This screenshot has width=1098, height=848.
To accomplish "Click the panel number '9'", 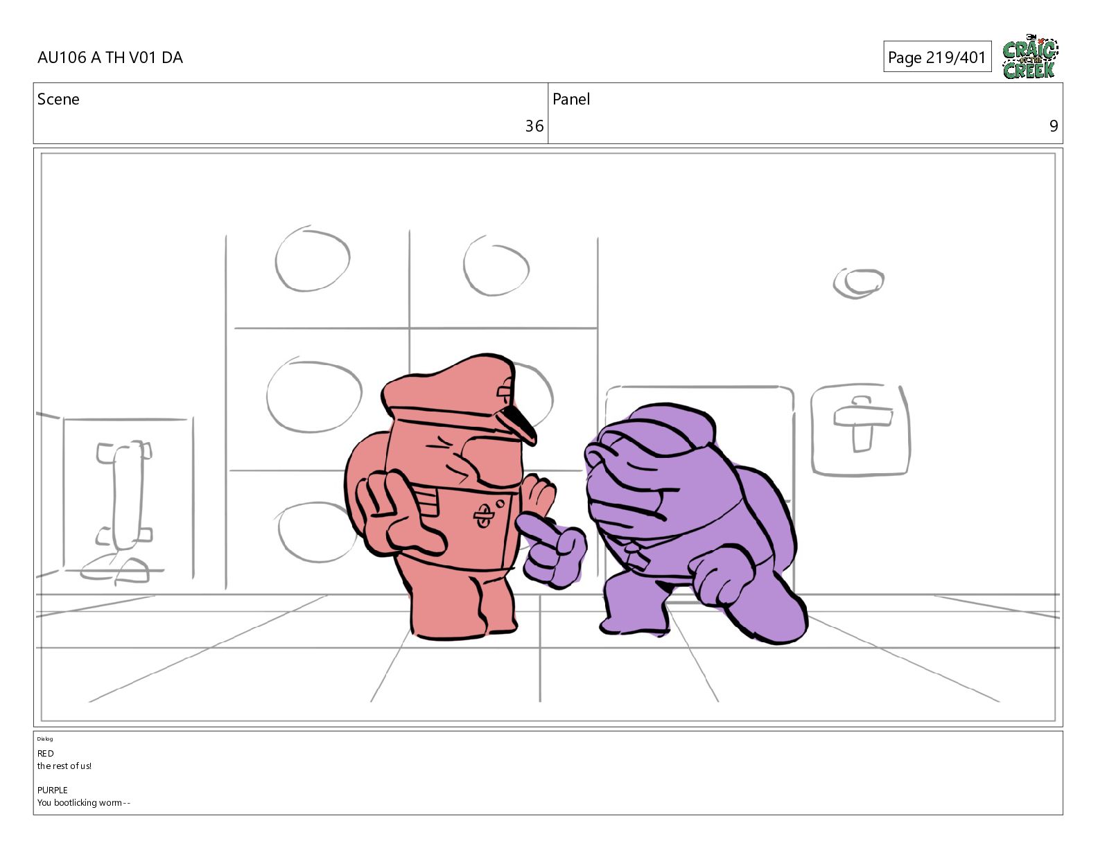I will click(x=1054, y=126).
